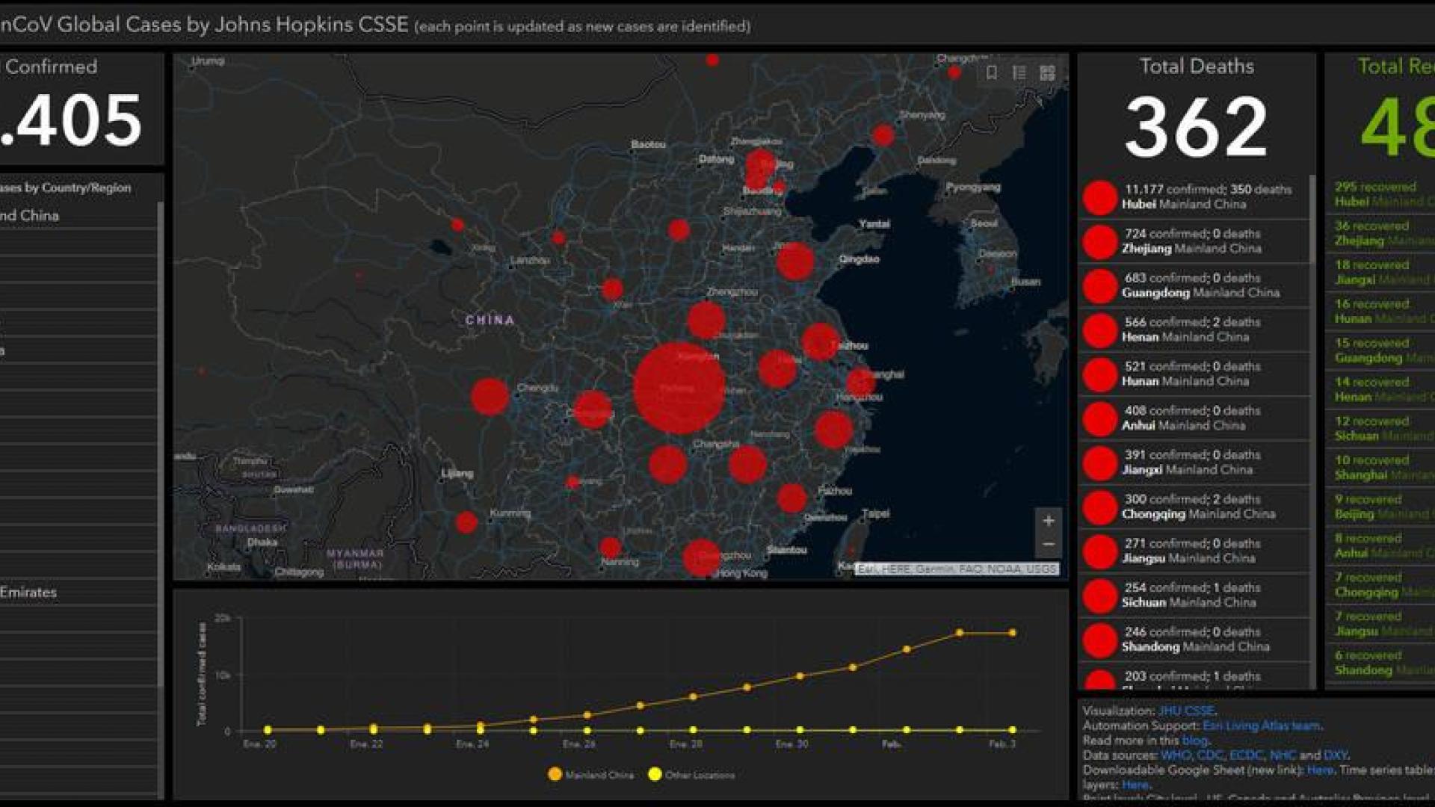Zoom in on the map with plus button
This screenshot has width=1435, height=807.
[1049, 521]
